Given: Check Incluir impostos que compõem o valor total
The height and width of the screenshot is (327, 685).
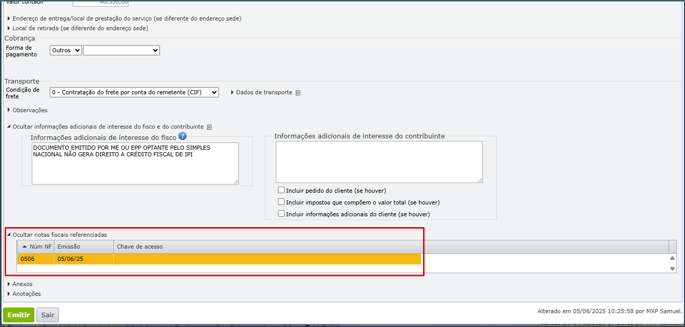Looking at the screenshot, I should pos(281,202).
